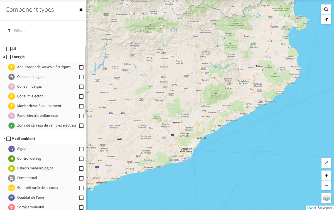Click Tarragona on the map
Image resolution: width=334 pixels, height=210 pixels.
tap(101, 183)
